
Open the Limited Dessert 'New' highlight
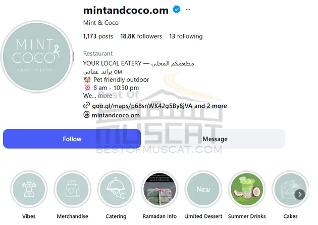(x=203, y=189)
